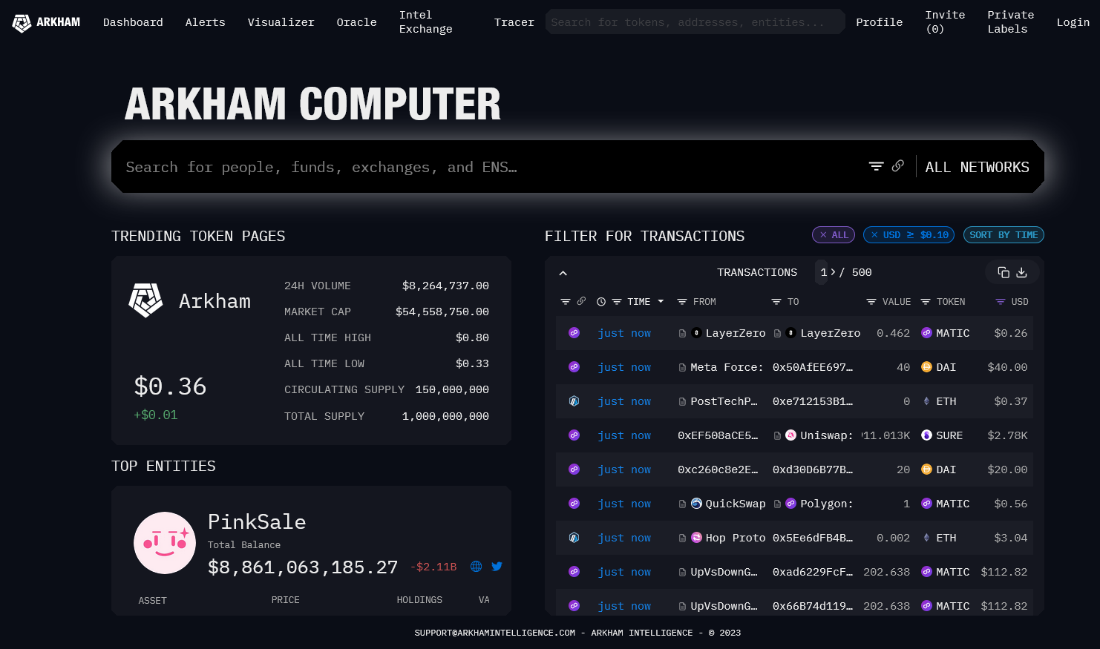Click the Arkham logo in the navbar

46,23
